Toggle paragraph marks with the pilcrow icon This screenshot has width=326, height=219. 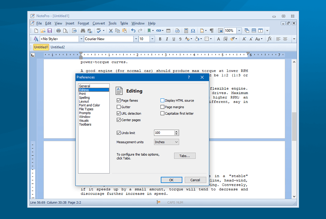tap(212, 31)
